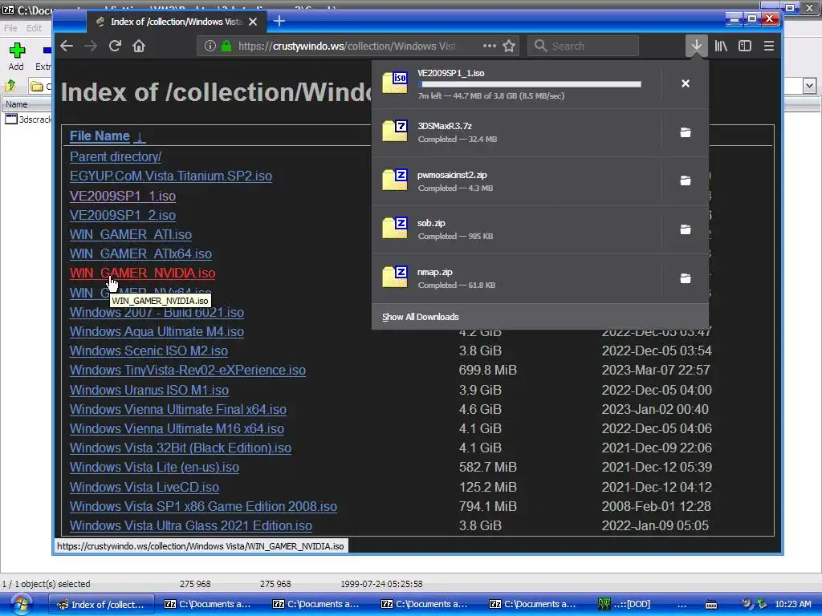Open the Windows Start orb
822x616 pixels.
(22, 604)
